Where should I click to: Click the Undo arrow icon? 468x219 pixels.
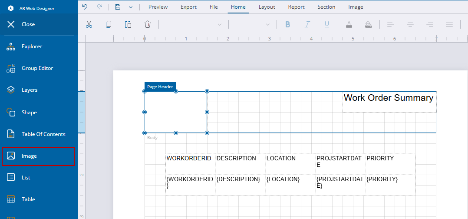click(x=85, y=7)
